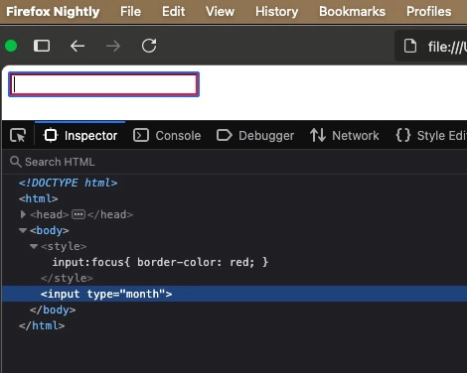Image resolution: width=467 pixels, height=373 pixels.
Task: Open the Debugger tab
Action: [x=255, y=136]
